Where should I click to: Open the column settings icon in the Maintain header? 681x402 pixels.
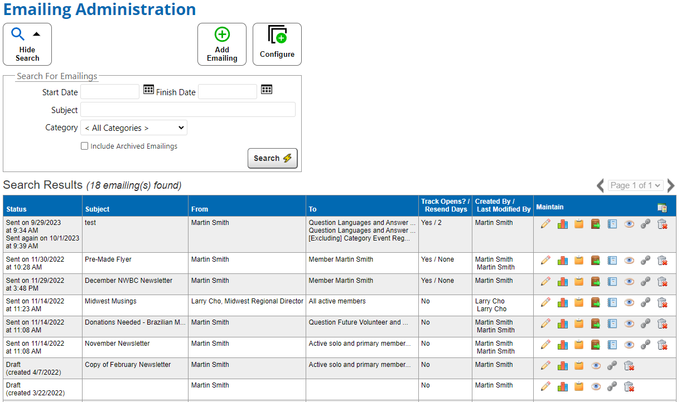662,207
